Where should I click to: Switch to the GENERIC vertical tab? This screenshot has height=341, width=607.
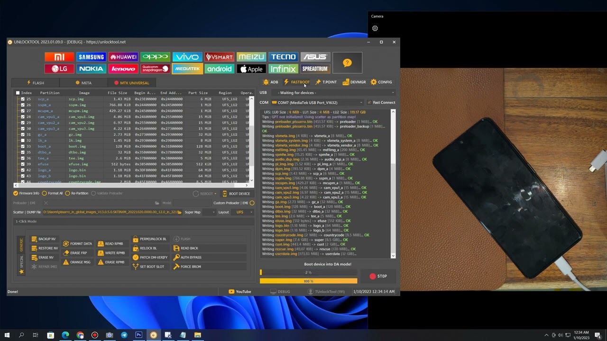21,245
